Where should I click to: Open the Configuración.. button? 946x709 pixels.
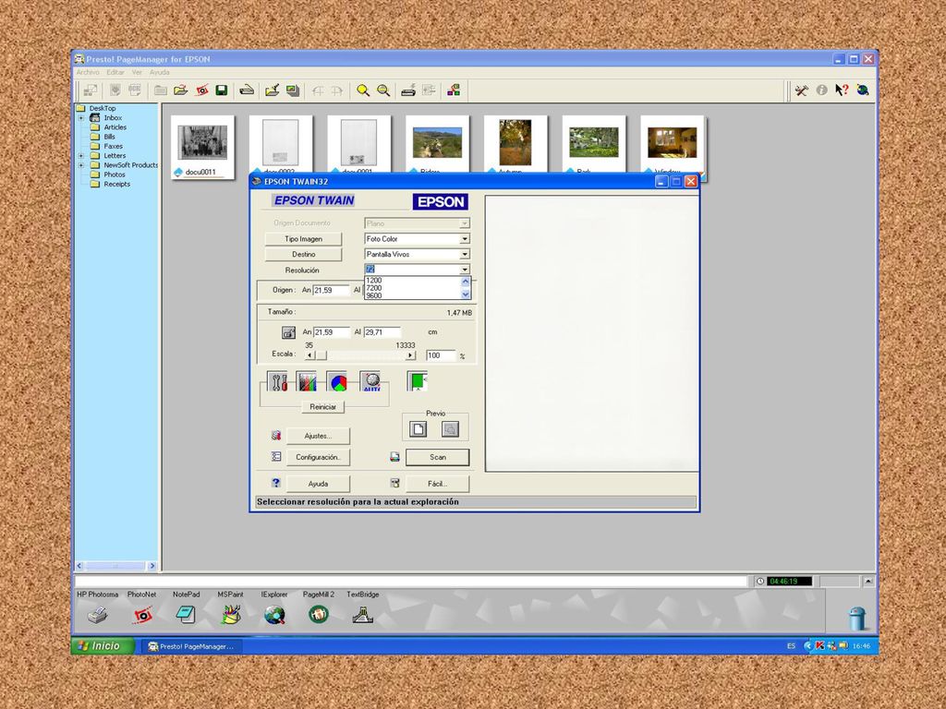(x=318, y=457)
